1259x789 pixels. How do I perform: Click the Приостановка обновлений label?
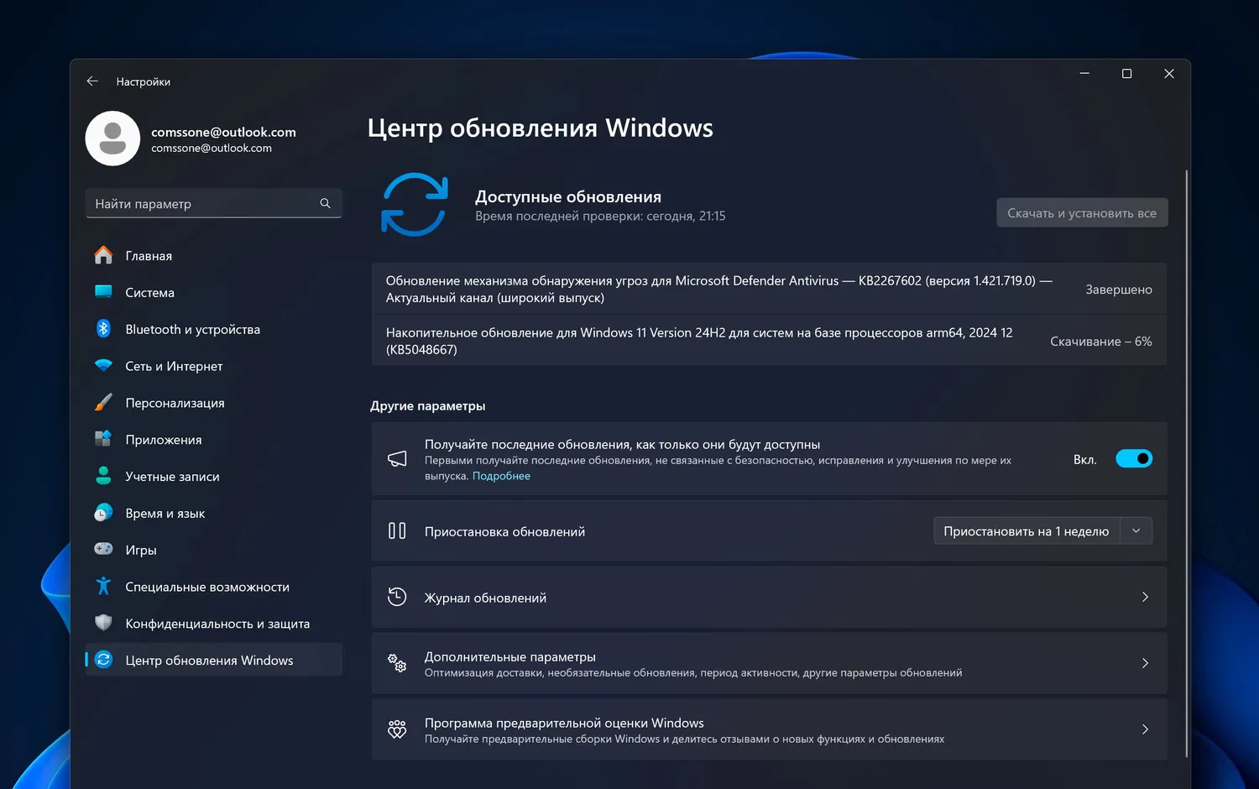(504, 531)
